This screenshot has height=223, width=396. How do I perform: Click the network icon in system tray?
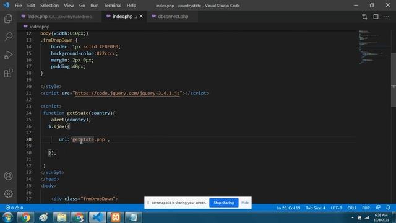click(x=367, y=217)
